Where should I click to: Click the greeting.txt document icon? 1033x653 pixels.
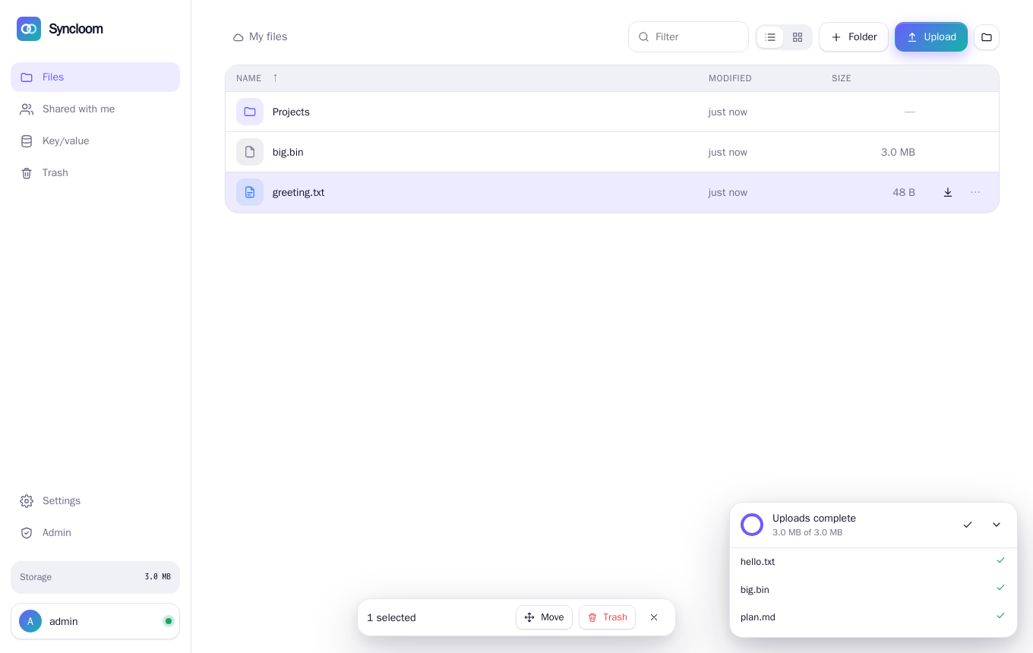coord(250,192)
